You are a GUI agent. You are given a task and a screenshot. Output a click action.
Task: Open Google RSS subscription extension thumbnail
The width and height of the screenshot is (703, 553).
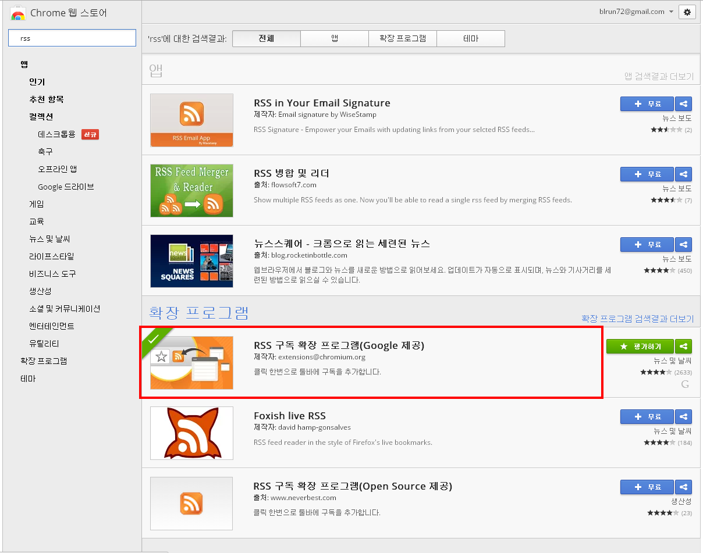191,363
